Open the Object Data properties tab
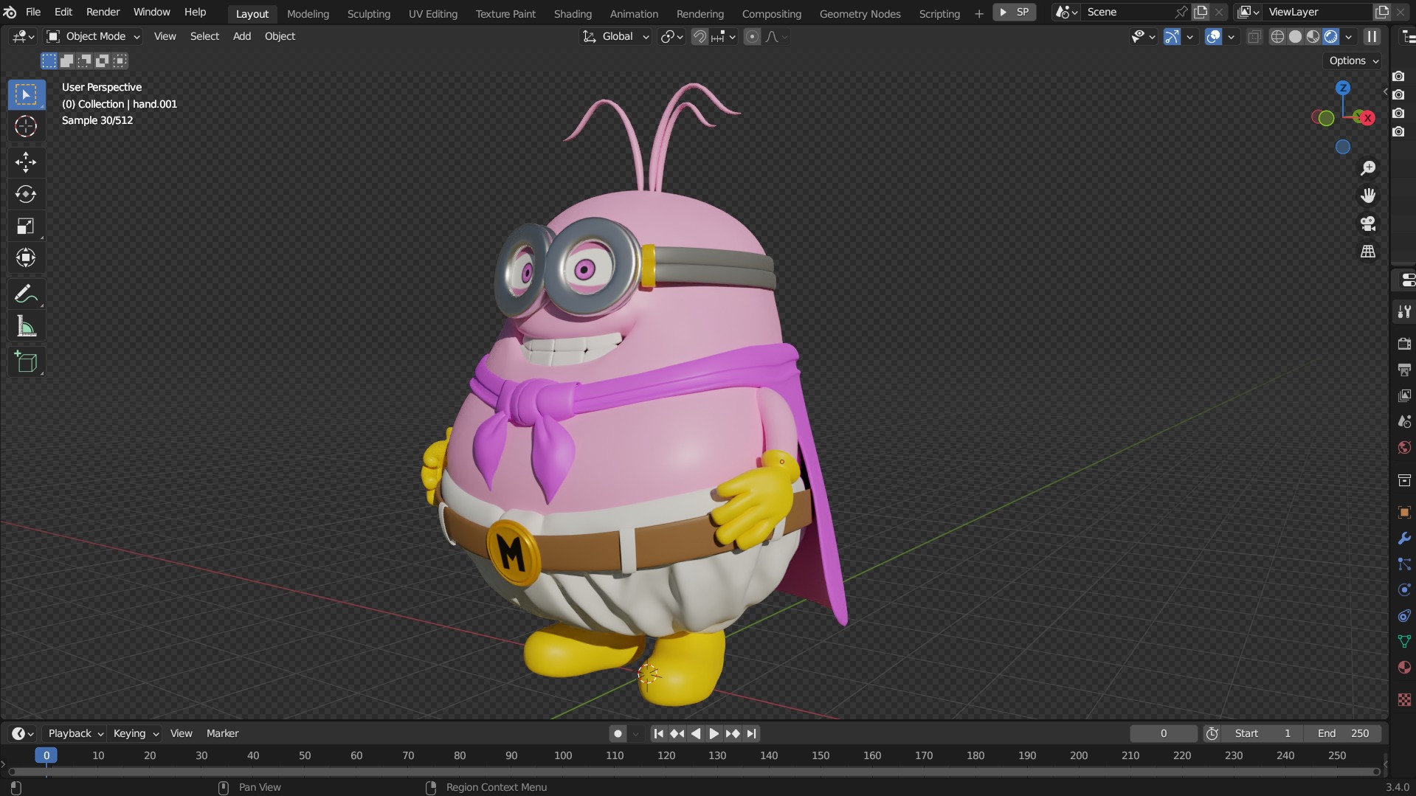This screenshot has width=1416, height=796. [x=1404, y=642]
